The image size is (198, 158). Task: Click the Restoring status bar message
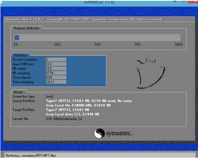[31, 156]
